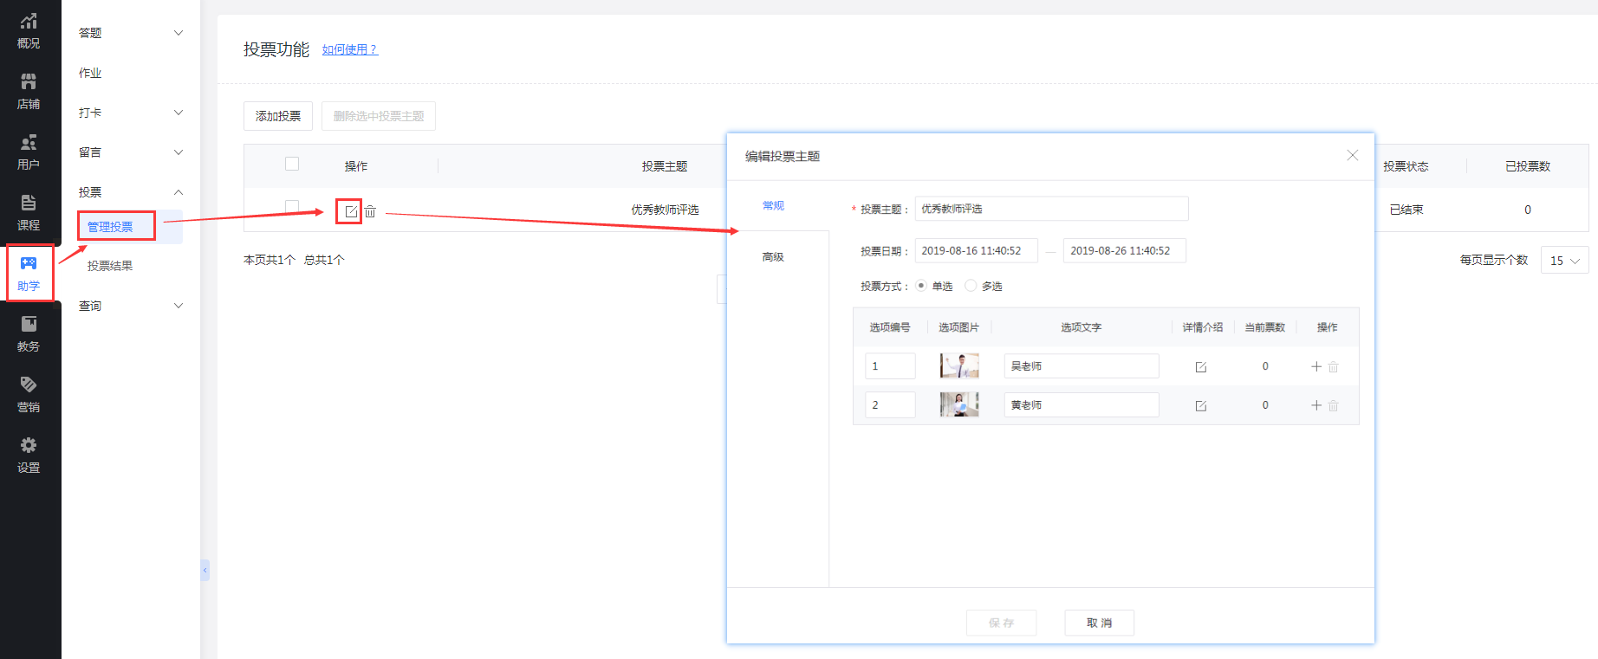
Task: Click the option number field containing 1
Action: pos(890,366)
